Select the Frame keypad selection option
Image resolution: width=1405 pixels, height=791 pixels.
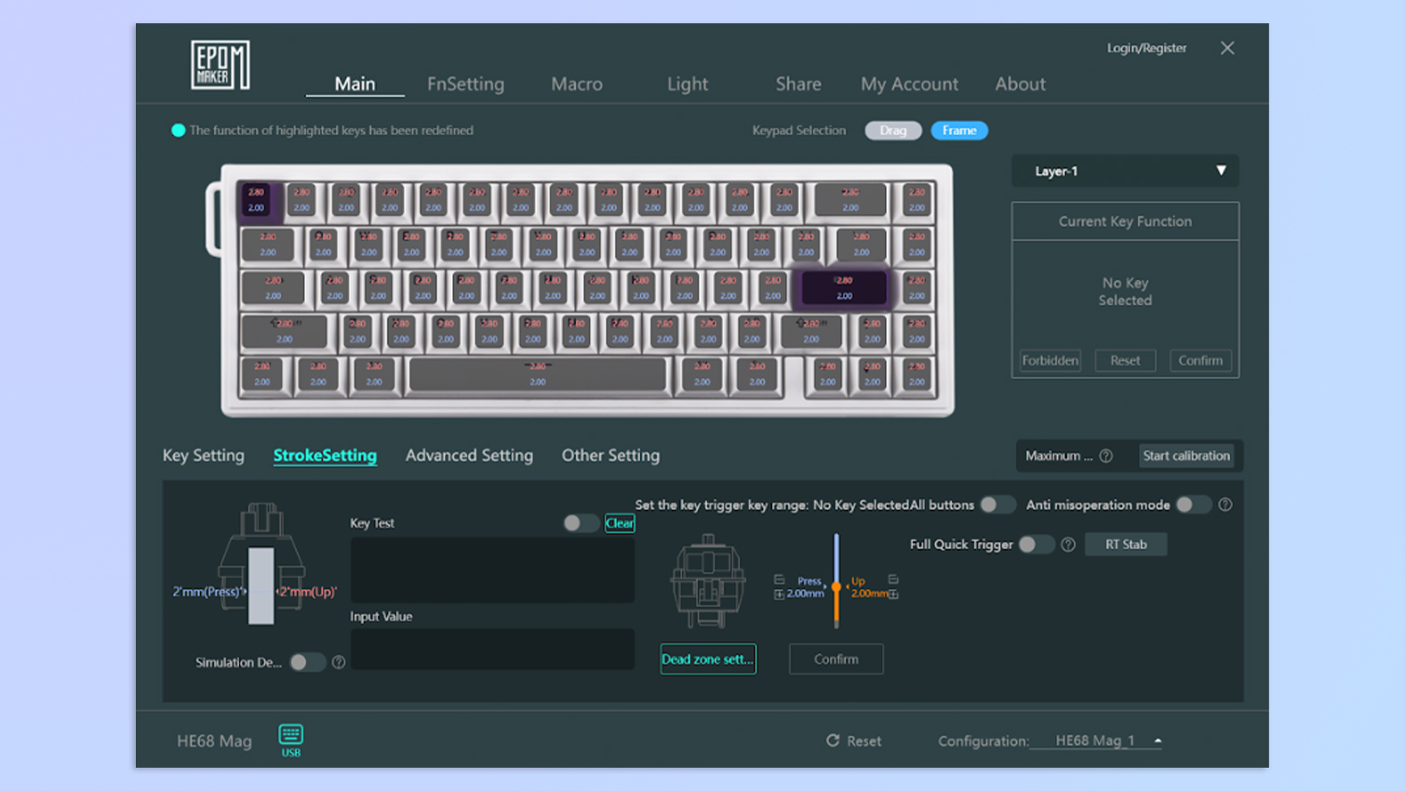click(958, 130)
